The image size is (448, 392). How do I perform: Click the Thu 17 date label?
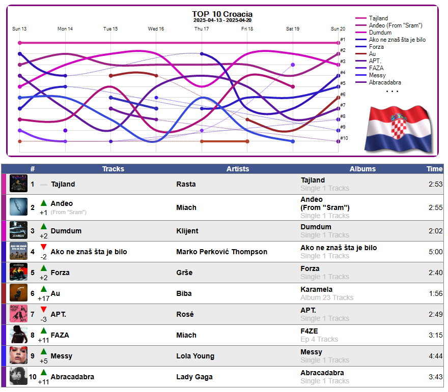[202, 29]
